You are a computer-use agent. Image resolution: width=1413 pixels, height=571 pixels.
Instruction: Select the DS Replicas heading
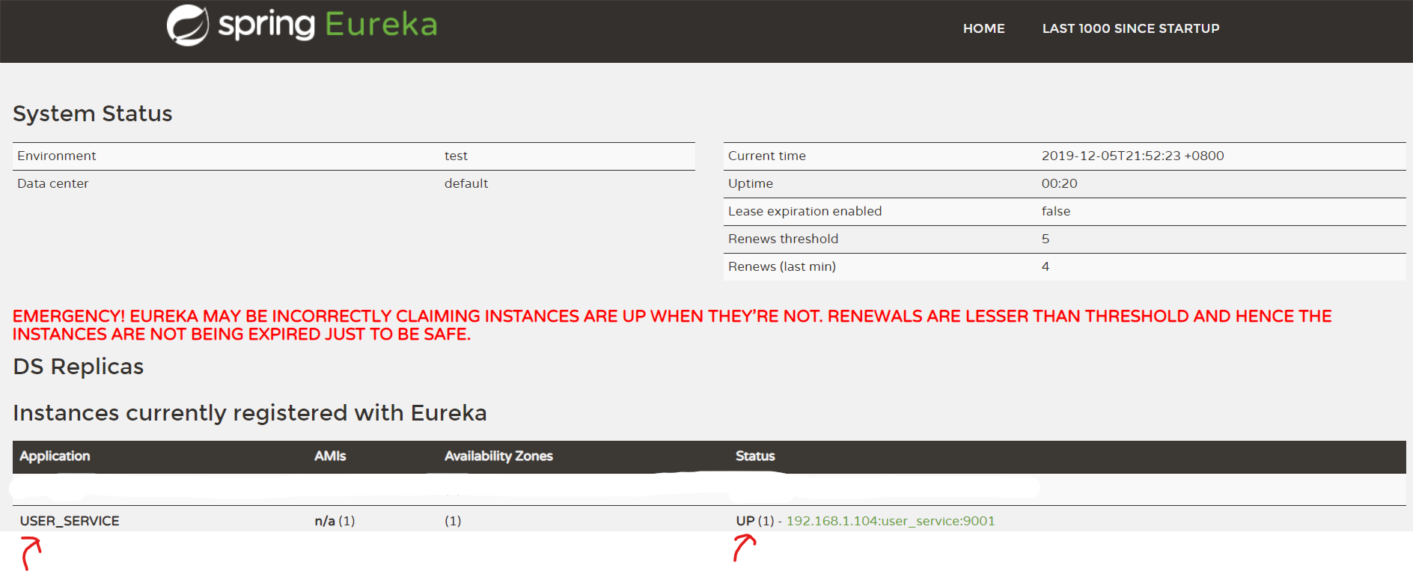79,367
